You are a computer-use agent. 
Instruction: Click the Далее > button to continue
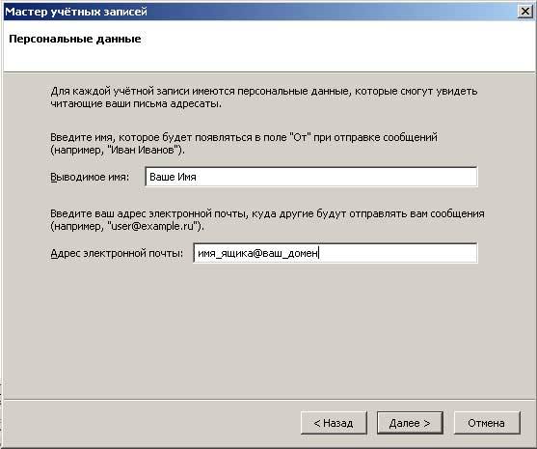coord(410,423)
